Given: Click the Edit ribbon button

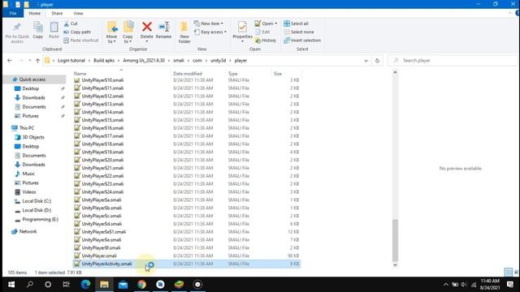Looking at the screenshot, I should point(262,32).
